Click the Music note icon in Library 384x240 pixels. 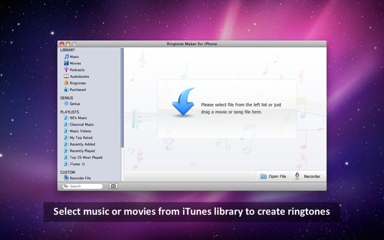pos(66,57)
